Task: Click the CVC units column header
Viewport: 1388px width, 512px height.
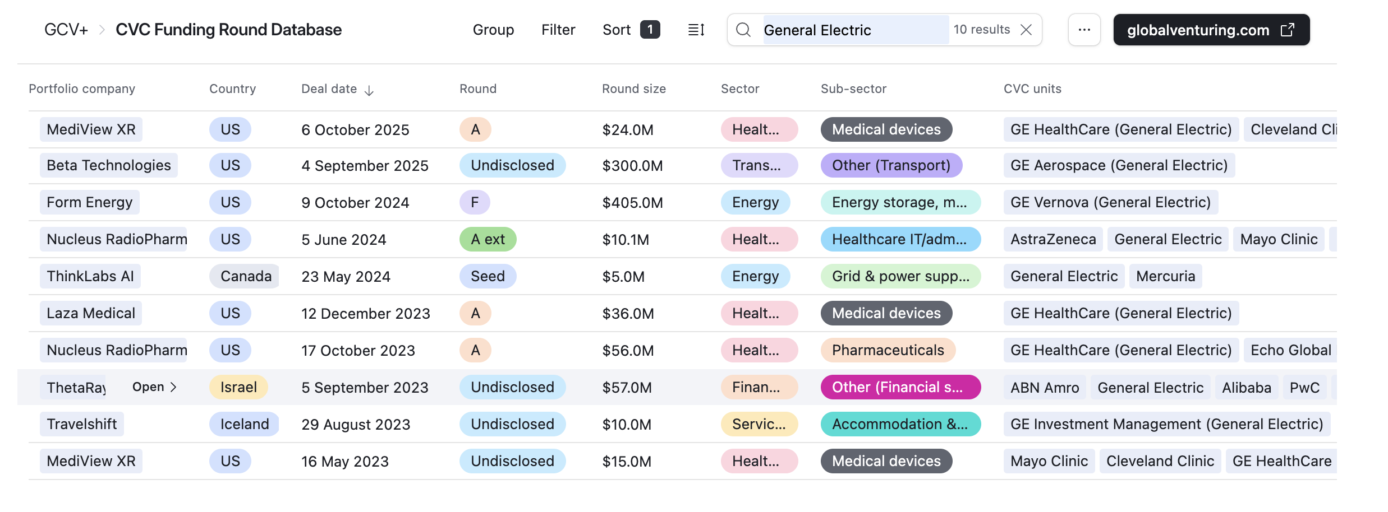Action: (x=1032, y=89)
